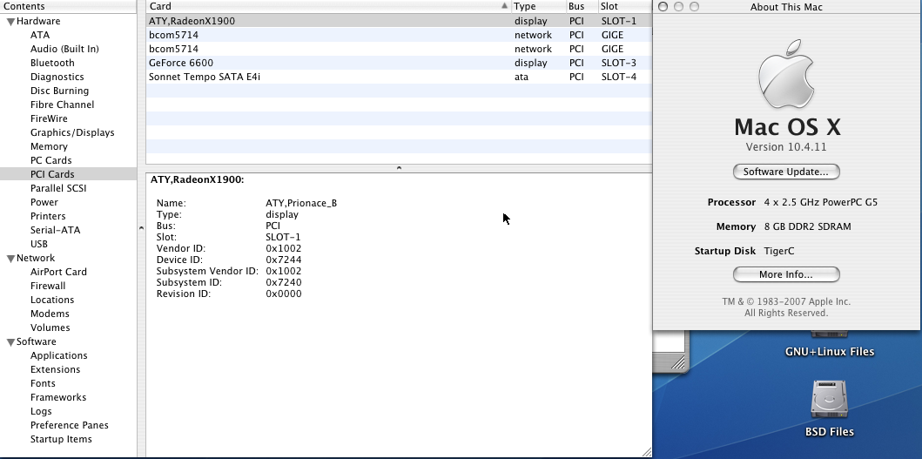
Task: Select Extensions under Software
Action: [x=55, y=369]
